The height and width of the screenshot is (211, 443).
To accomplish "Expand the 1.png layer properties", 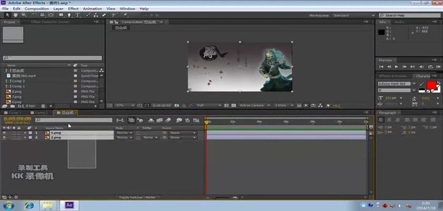I will pyautogui.click(x=25, y=133).
